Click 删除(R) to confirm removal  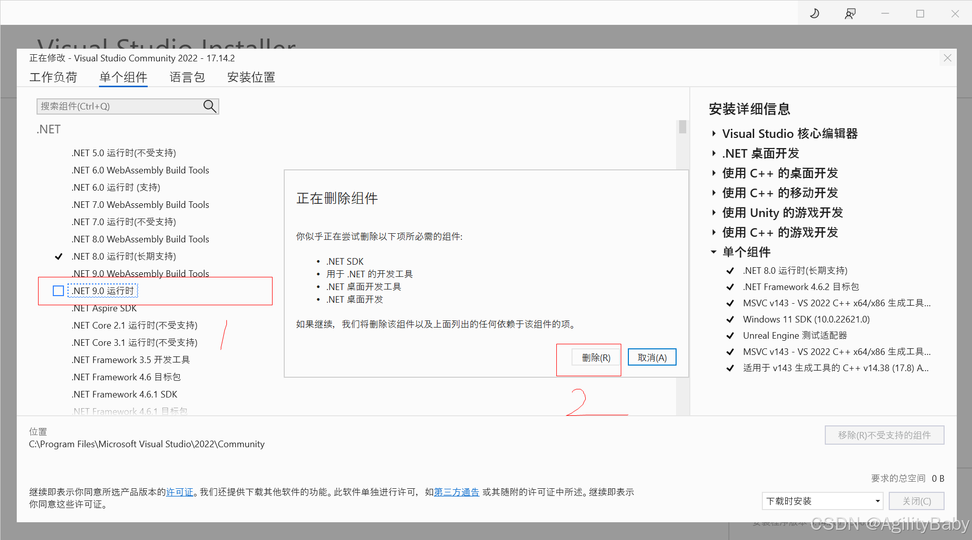596,357
